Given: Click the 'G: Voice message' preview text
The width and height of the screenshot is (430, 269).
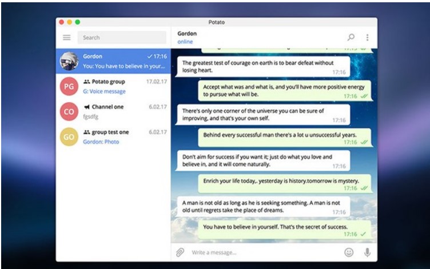Looking at the screenshot, I should (x=104, y=91).
